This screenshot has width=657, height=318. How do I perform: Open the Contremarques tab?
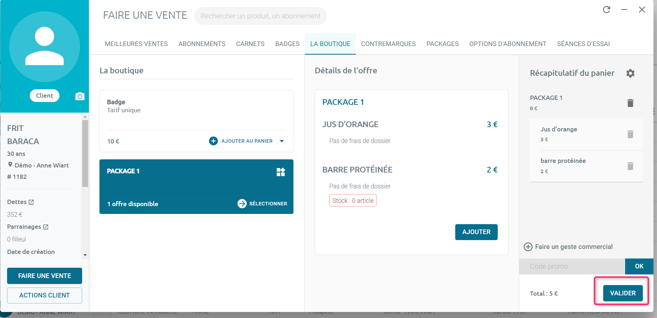point(388,44)
